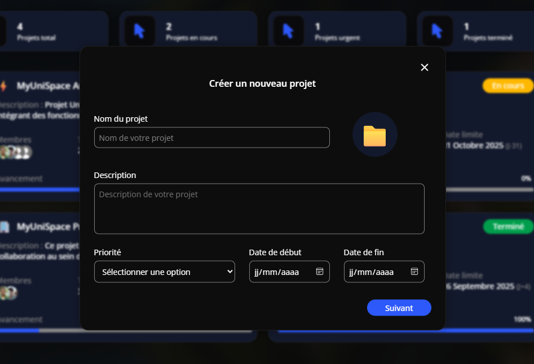Expand the Priorité dropdown
Image resolution: width=534 pixels, height=364 pixels.
164,272
